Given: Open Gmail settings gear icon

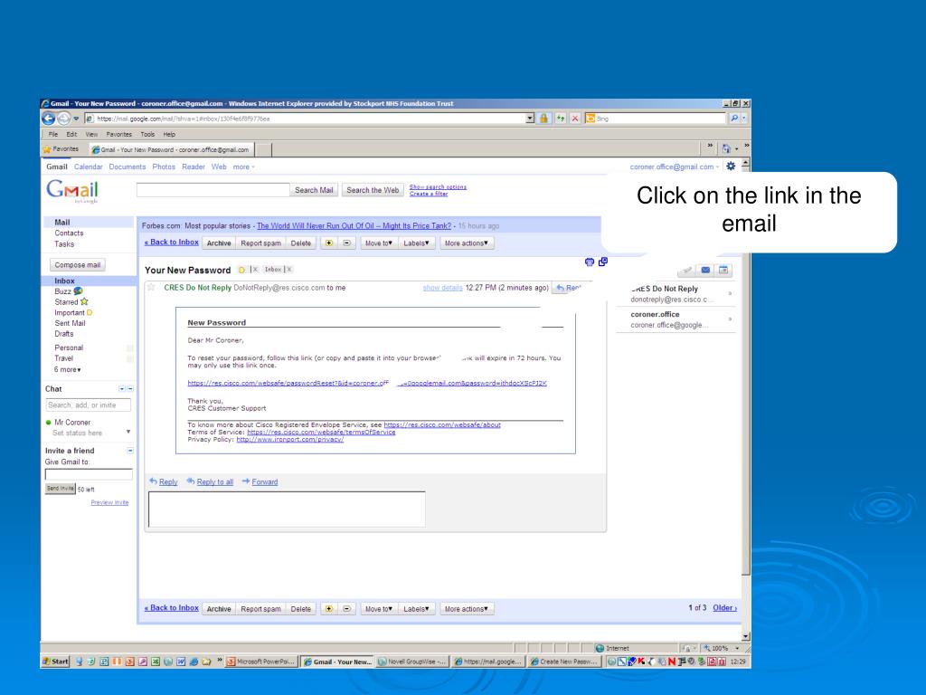Looking at the screenshot, I should (731, 167).
